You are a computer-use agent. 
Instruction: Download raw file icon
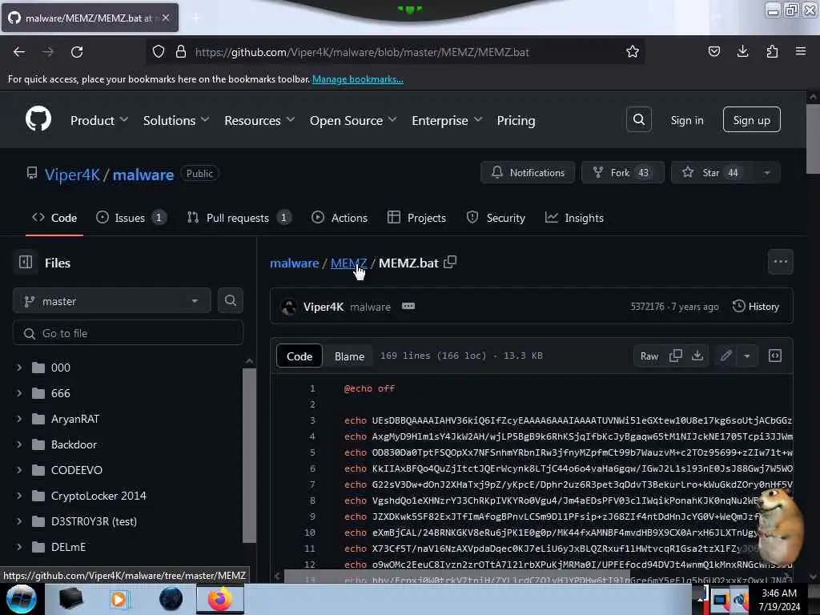coord(697,356)
